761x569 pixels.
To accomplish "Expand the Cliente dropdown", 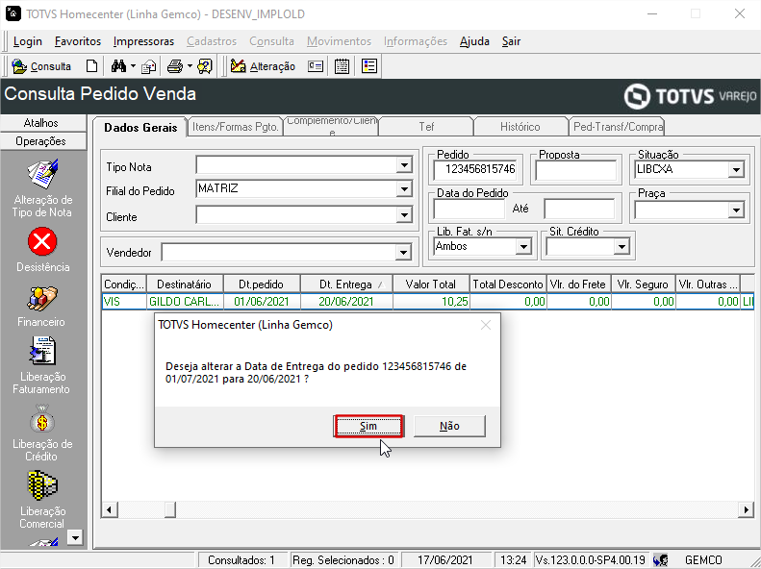I will point(404,214).
